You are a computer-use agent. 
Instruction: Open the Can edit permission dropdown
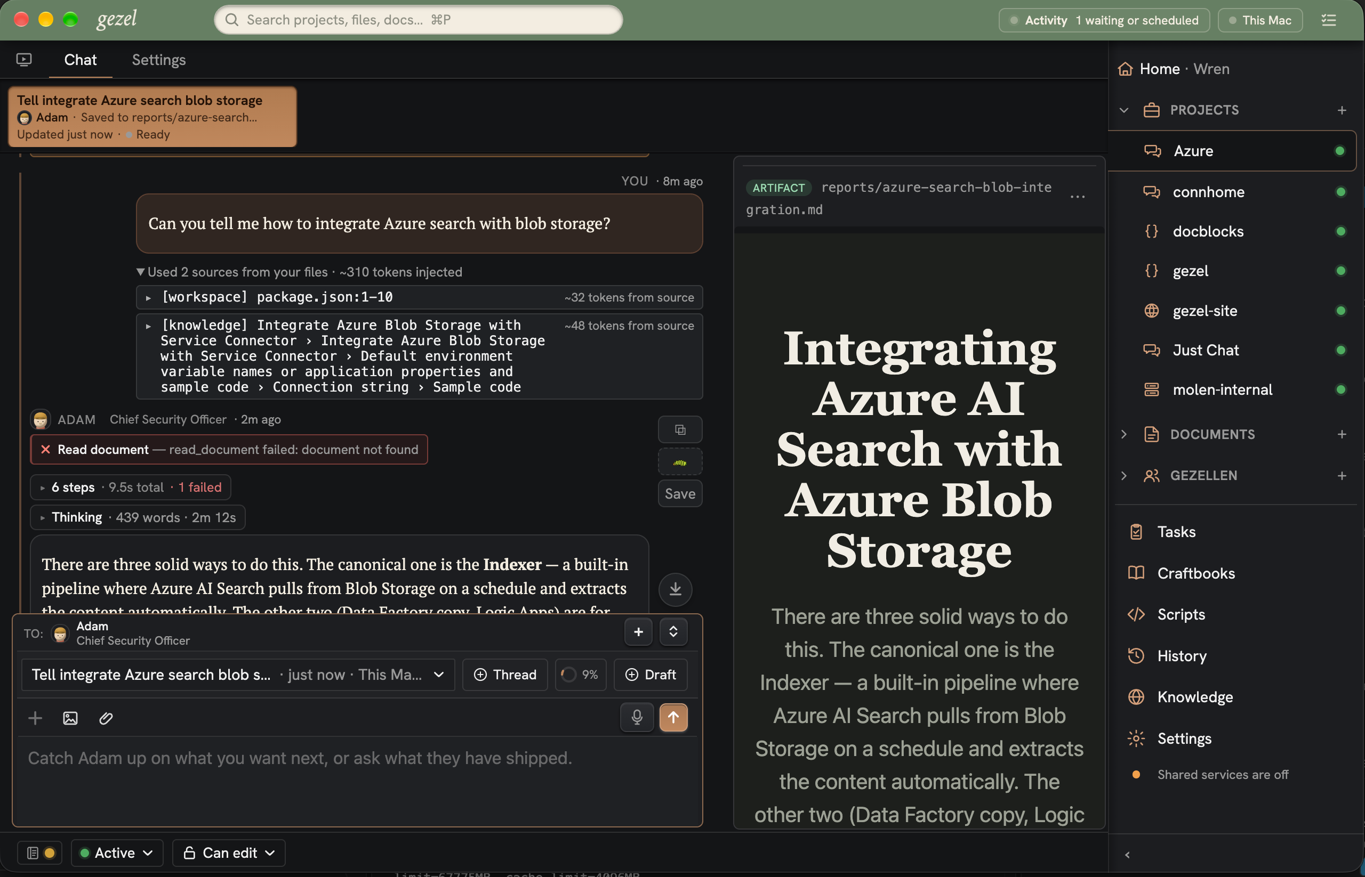point(229,852)
